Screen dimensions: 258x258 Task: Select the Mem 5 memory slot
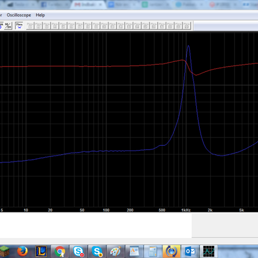tap(63, 26)
